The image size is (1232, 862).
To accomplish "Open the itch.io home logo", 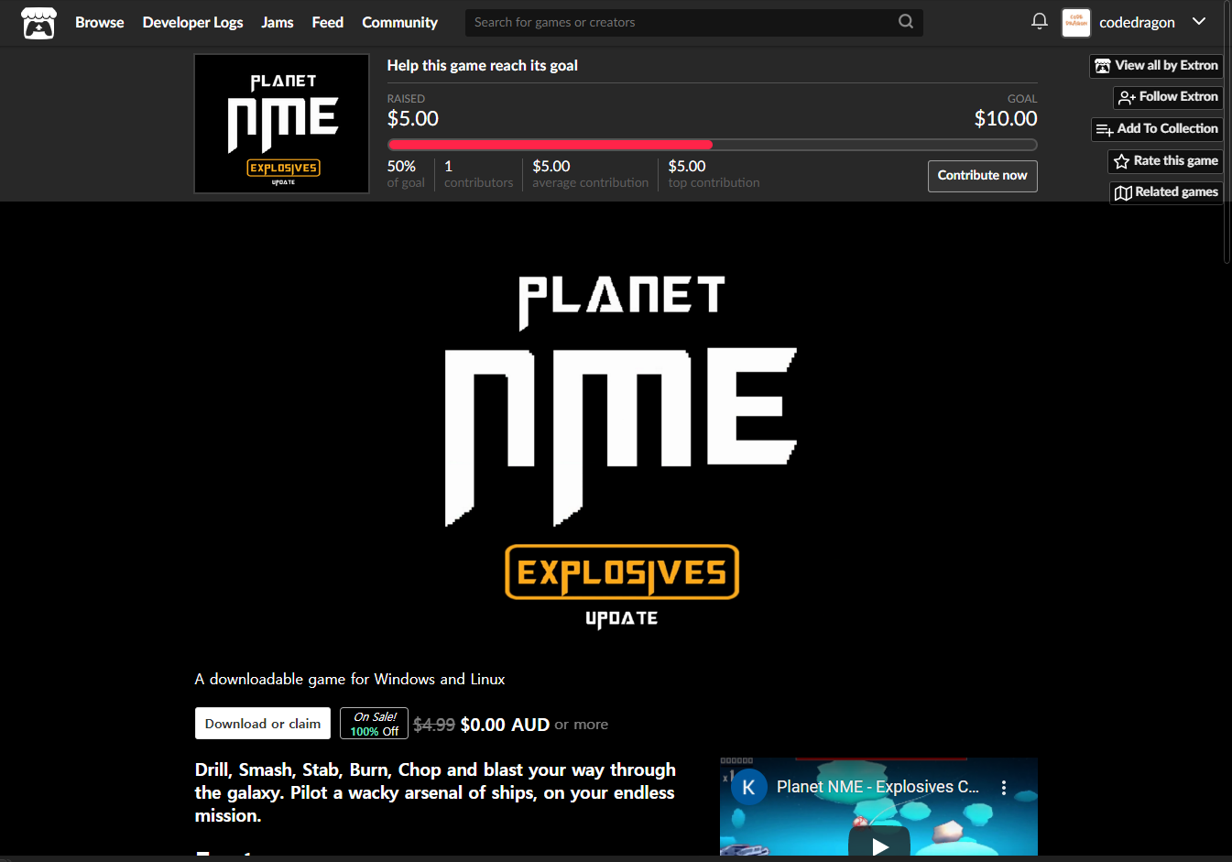I will point(38,23).
